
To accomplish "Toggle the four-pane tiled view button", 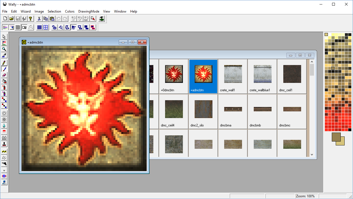I will (x=46, y=27).
